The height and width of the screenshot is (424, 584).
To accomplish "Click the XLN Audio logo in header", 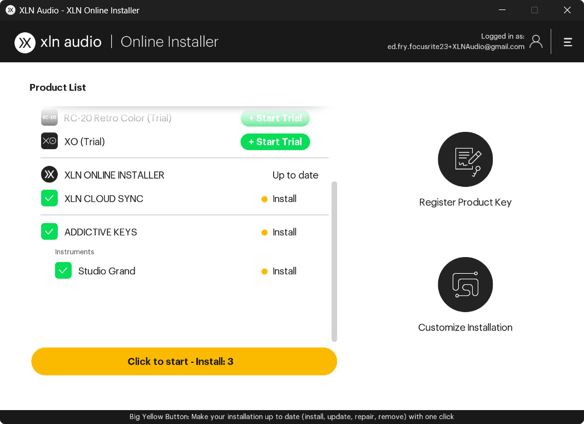I will click(x=25, y=42).
